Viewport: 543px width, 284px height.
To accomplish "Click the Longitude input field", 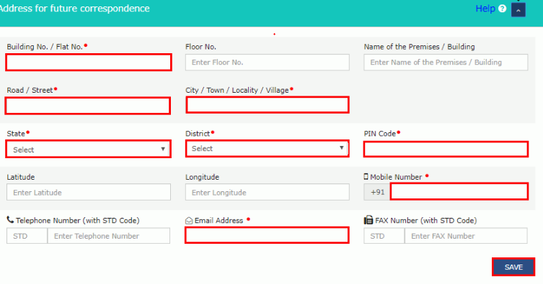I will [x=268, y=192].
